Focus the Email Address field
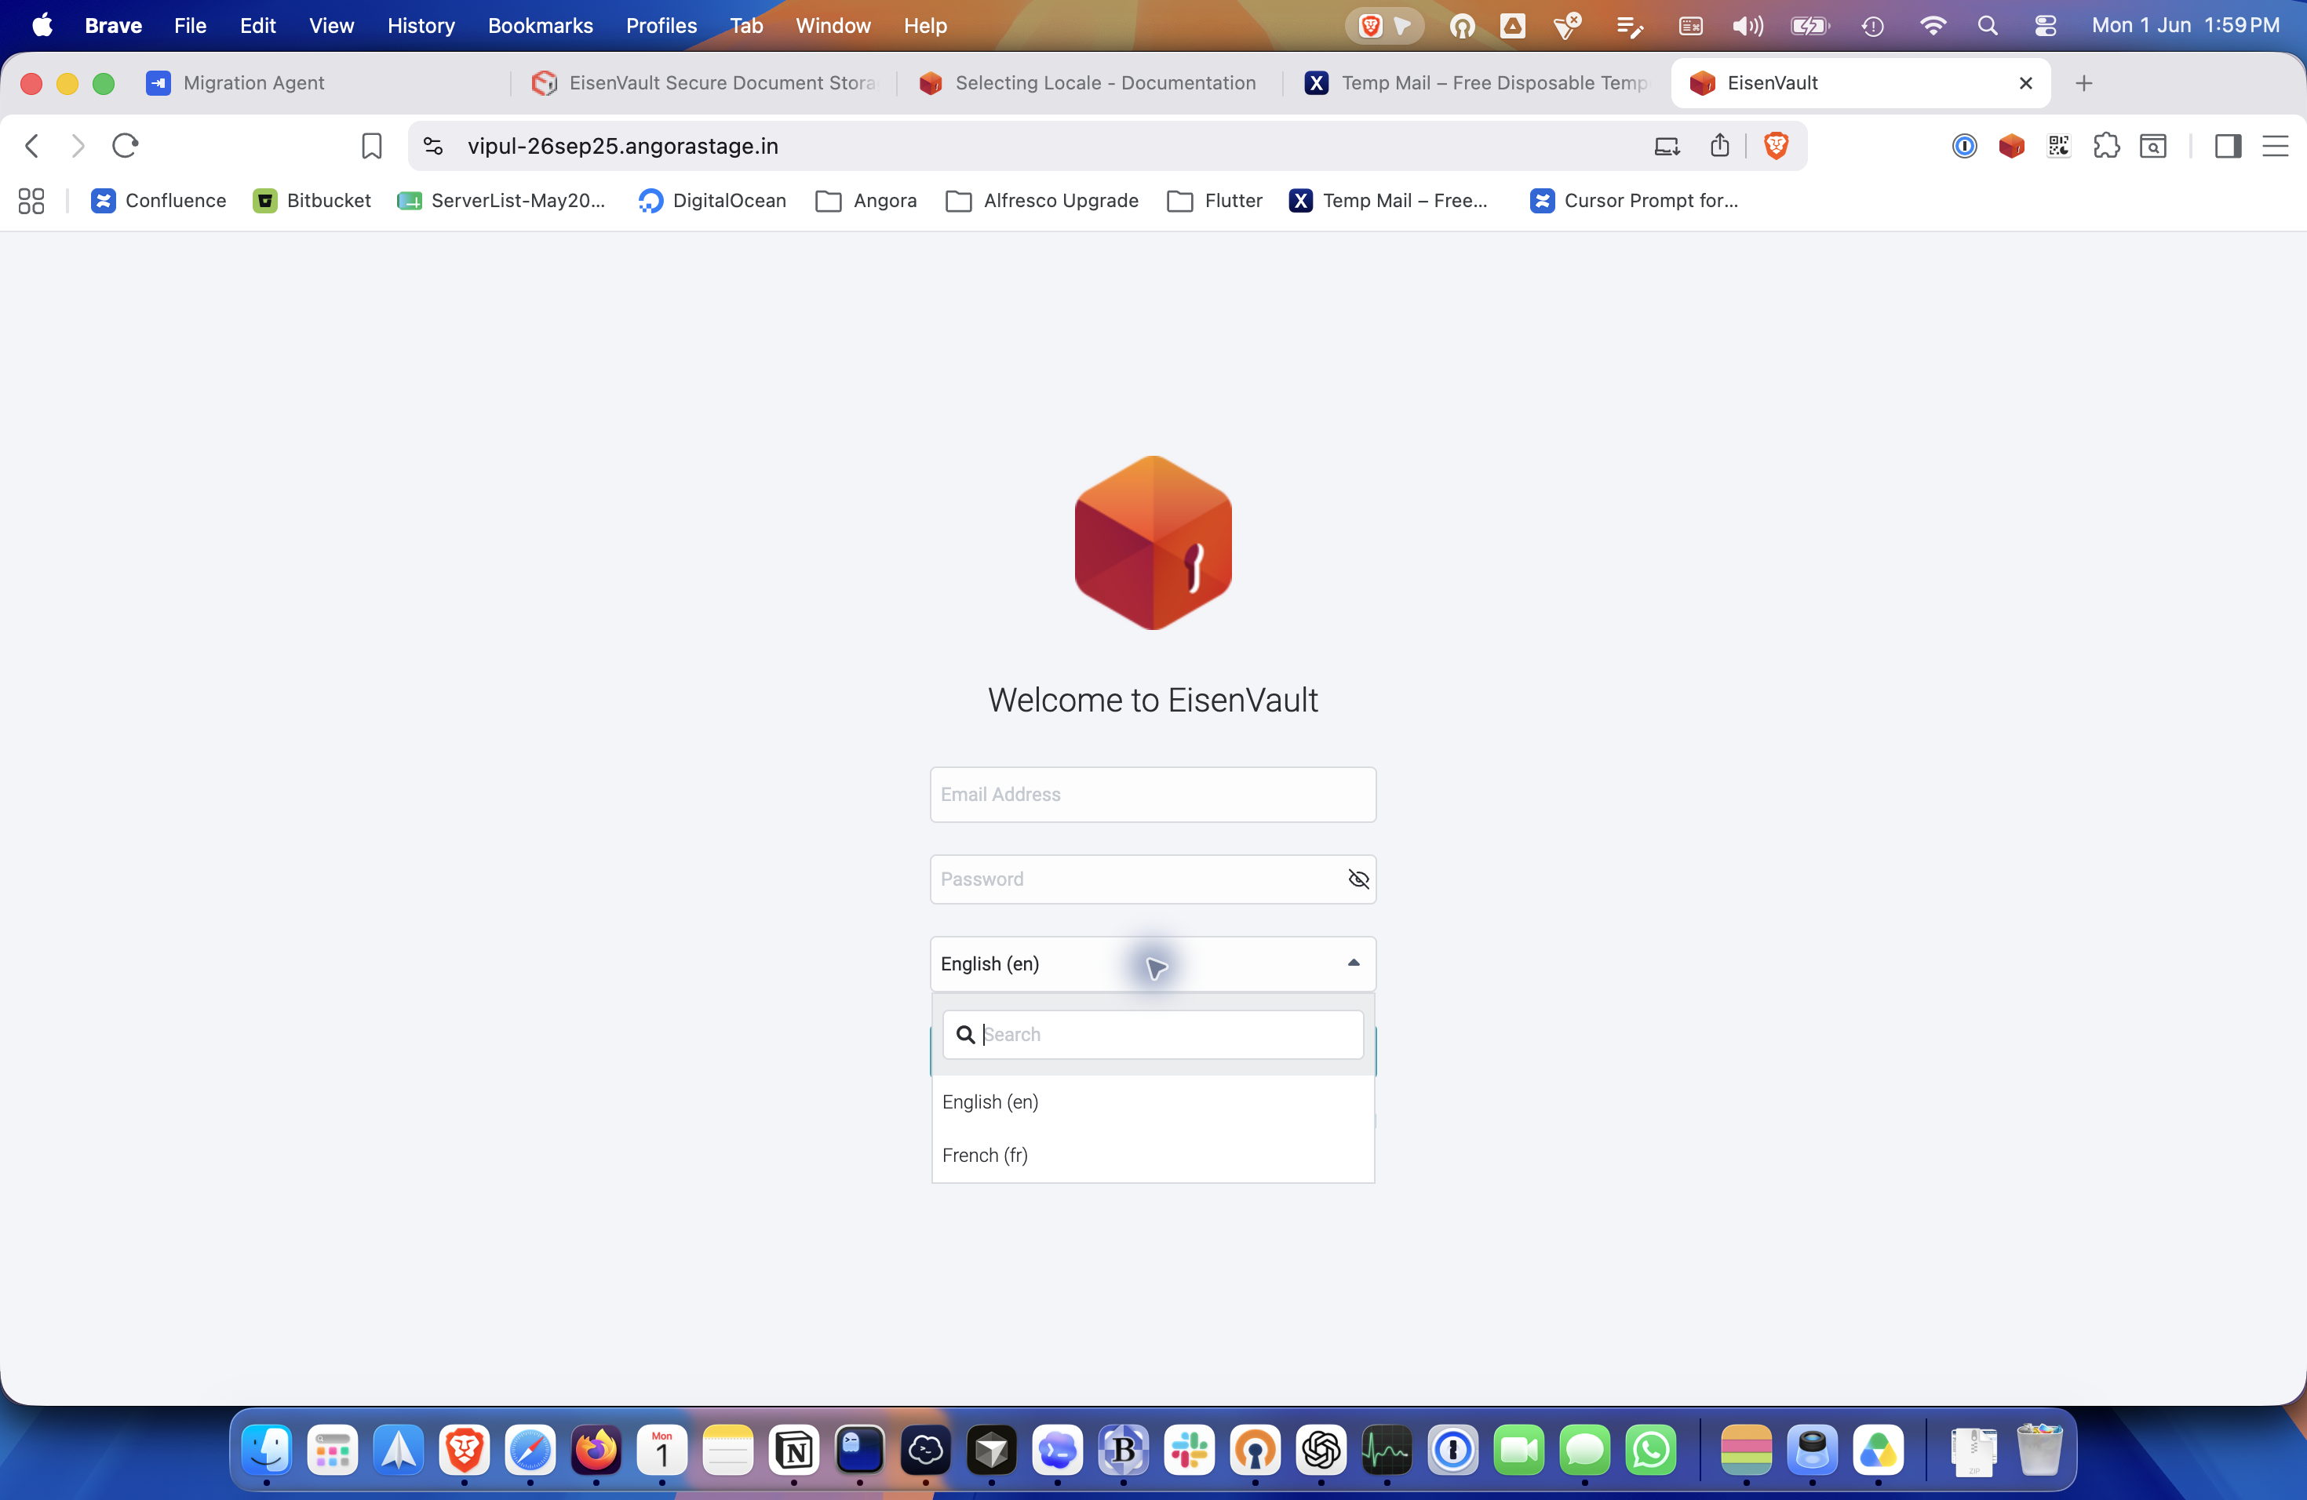 point(1153,795)
